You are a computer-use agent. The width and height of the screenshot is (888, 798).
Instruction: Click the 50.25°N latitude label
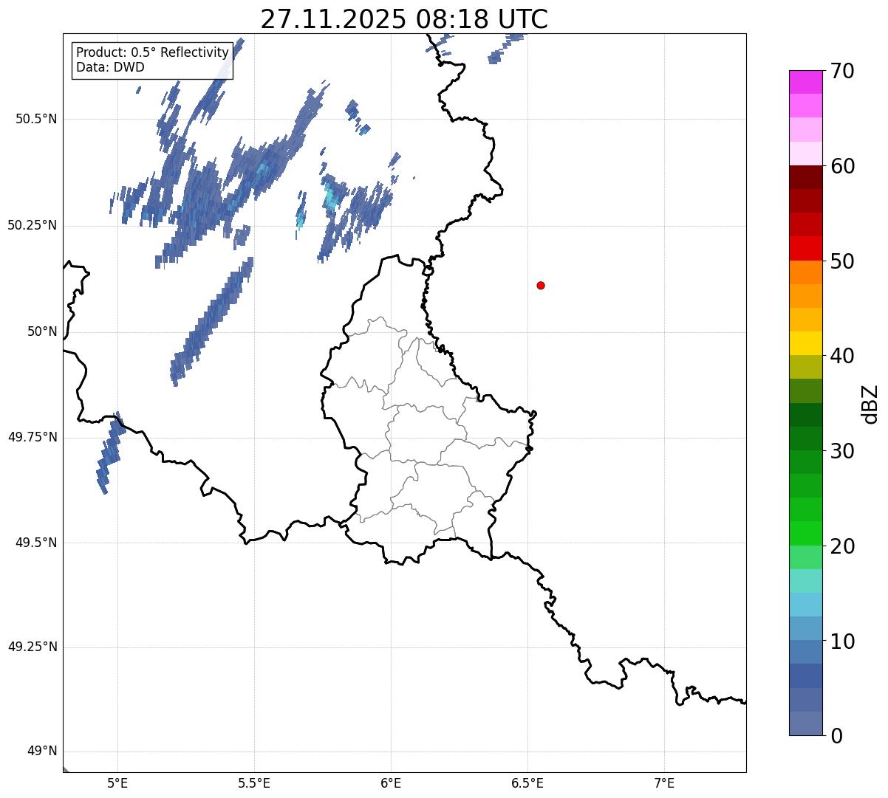coord(33,225)
